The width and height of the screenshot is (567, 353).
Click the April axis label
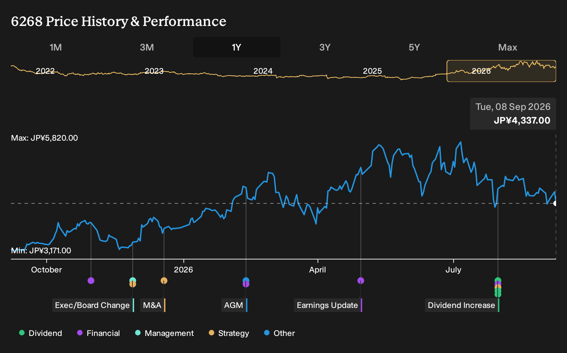318,270
